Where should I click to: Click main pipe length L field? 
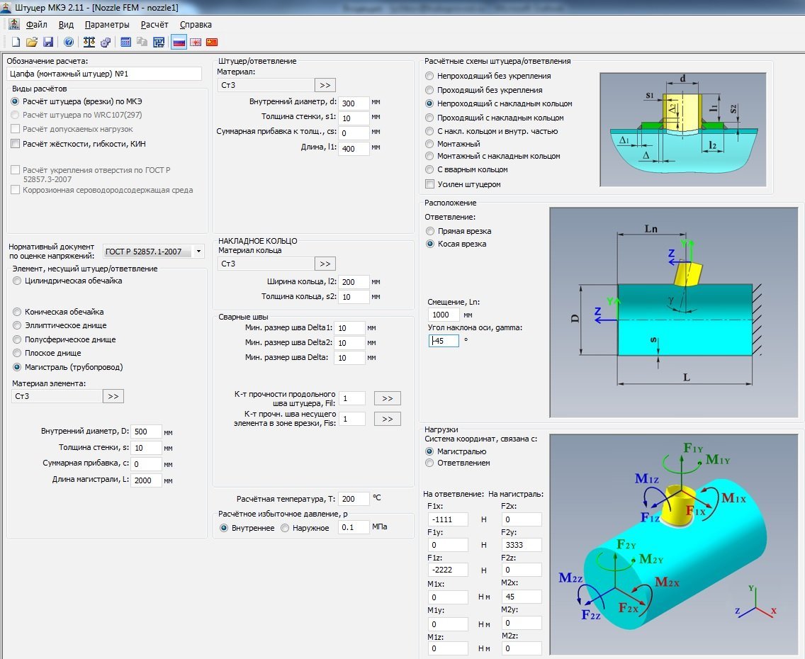point(146,480)
